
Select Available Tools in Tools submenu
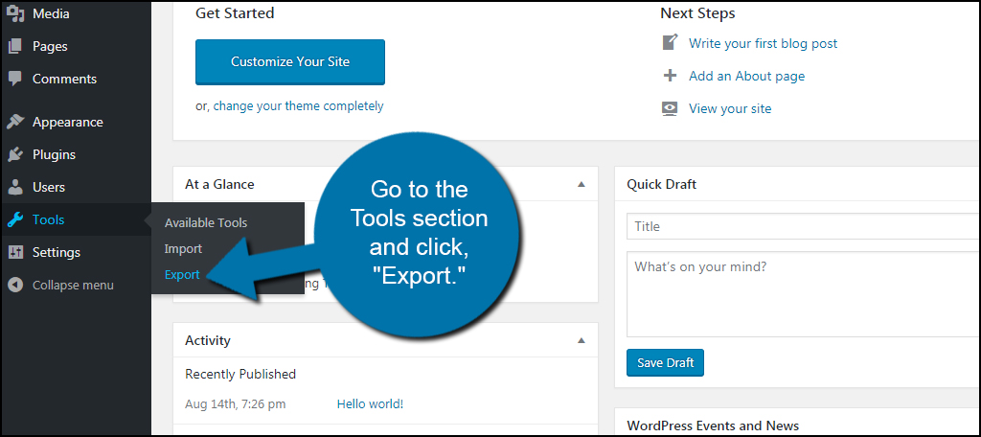[206, 223]
